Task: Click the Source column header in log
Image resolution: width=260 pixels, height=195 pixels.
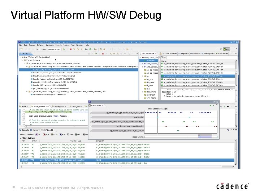Action: click(x=73, y=141)
